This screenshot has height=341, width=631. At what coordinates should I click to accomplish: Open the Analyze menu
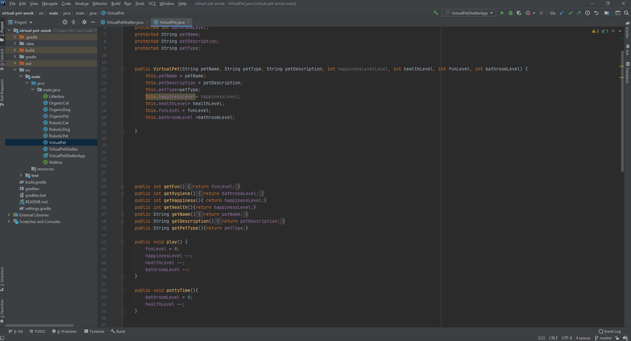point(82,4)
